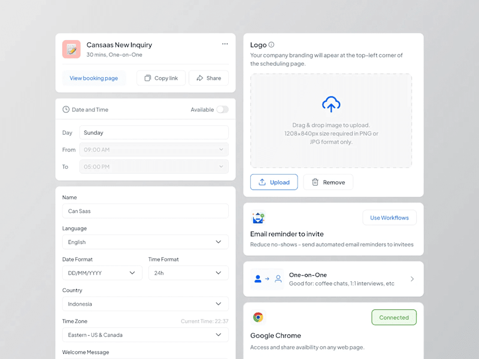
Task: Click the drag & drop image upload area
Action: coord(331,121)
